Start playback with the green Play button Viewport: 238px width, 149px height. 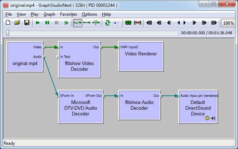(x=38, y=23)
